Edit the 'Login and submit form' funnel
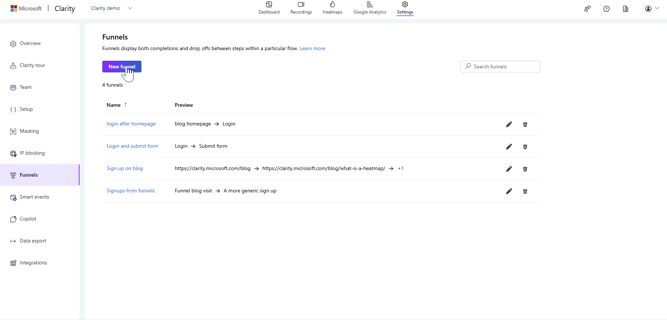667x320 pixels. click(x=509, y=147)
